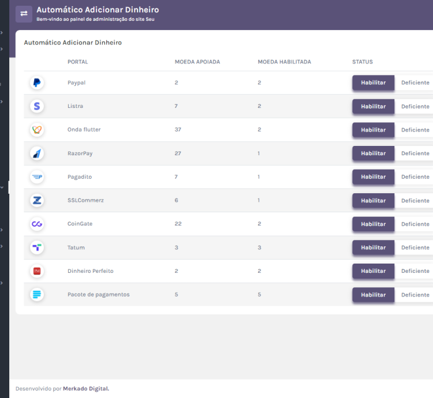433x398 pixels.
Task: Toggle the sidebar with the arrows icon
Action: tap(24, 14)
